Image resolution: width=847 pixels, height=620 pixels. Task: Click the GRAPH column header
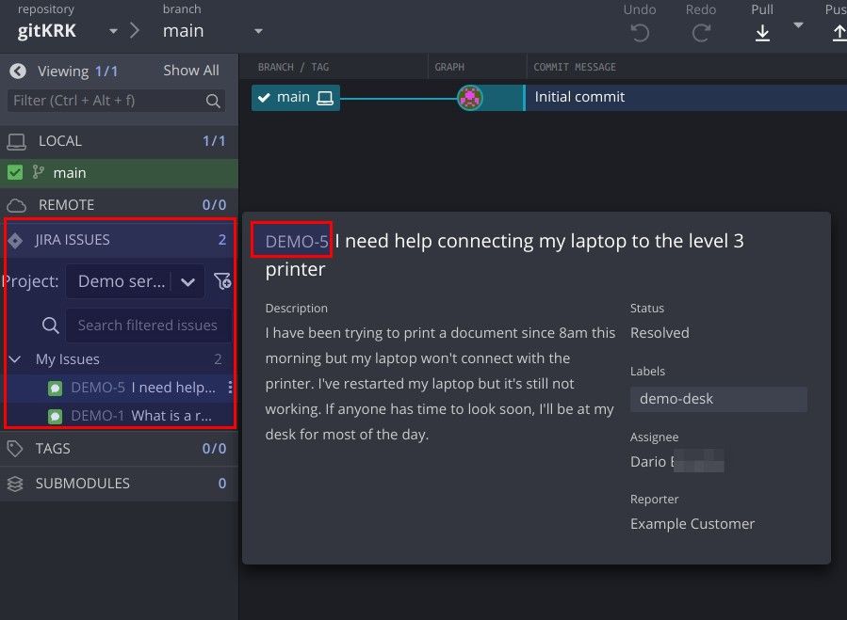pyautogui.click(x=449, y=67)
